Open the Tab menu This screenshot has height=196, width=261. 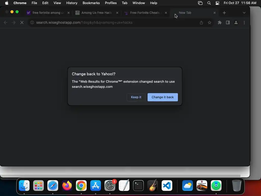click(124, 3)
